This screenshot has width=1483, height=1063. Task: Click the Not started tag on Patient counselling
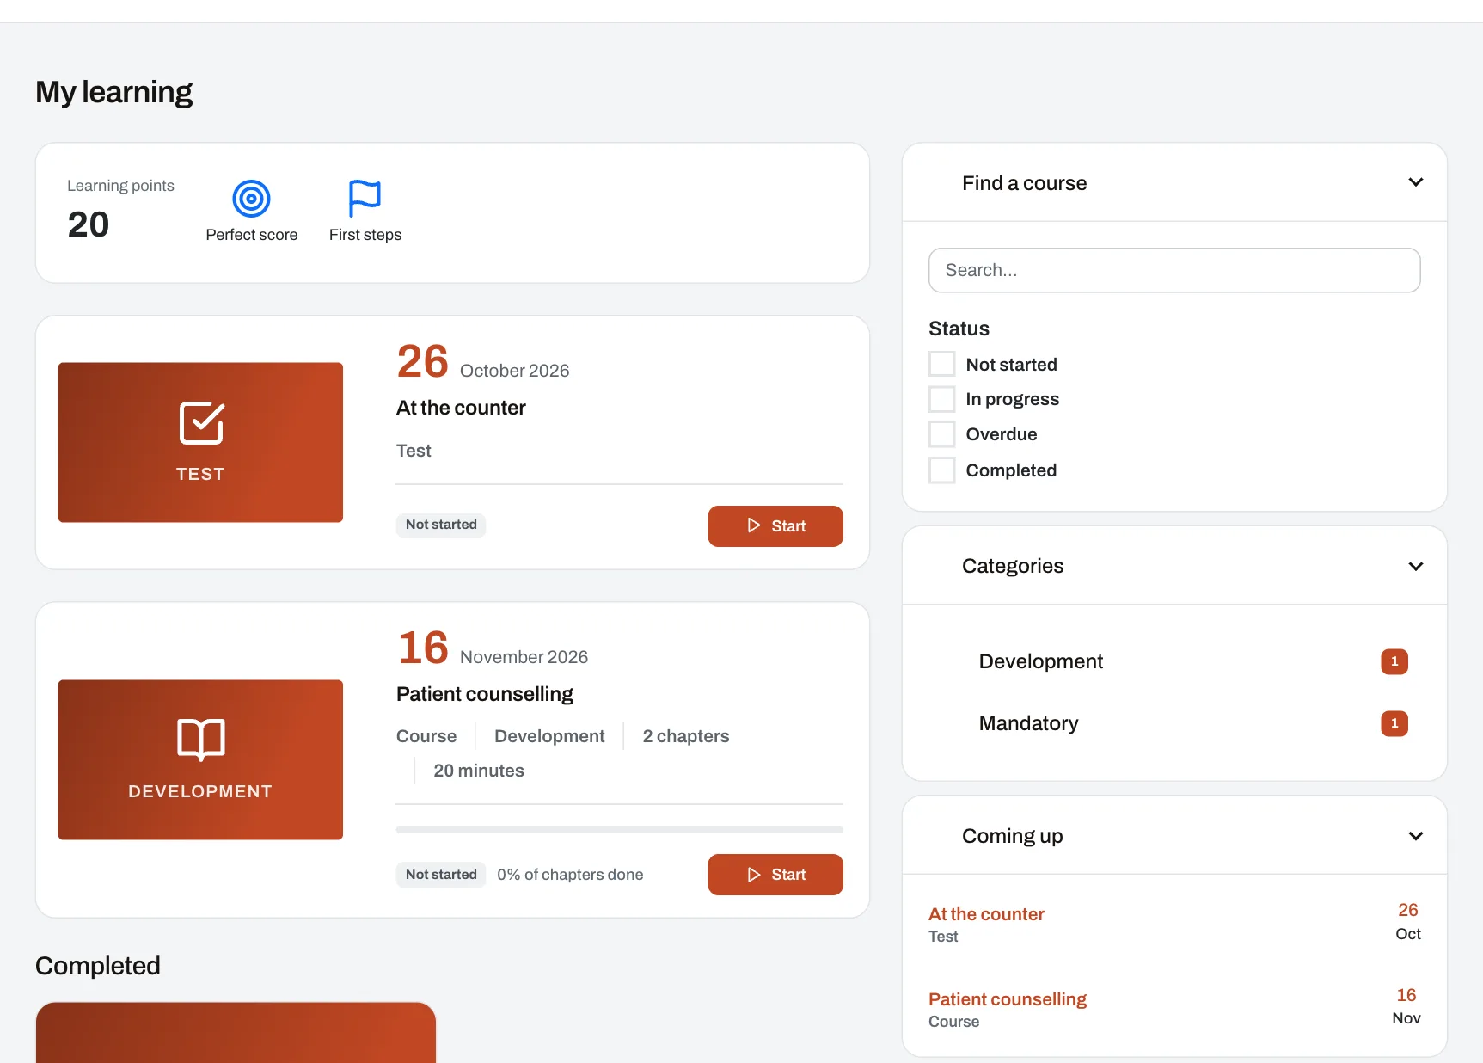point(441,875)
